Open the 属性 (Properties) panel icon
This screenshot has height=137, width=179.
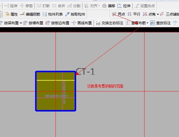7,14
